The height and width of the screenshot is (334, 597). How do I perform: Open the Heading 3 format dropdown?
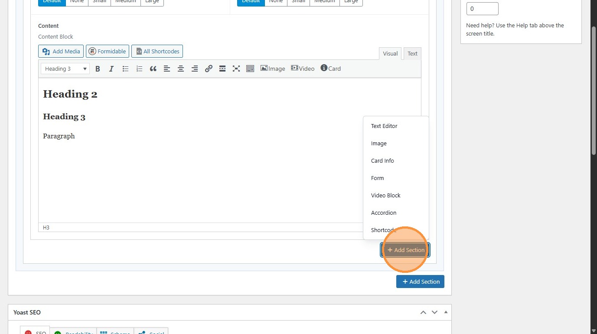click(65, 69)
